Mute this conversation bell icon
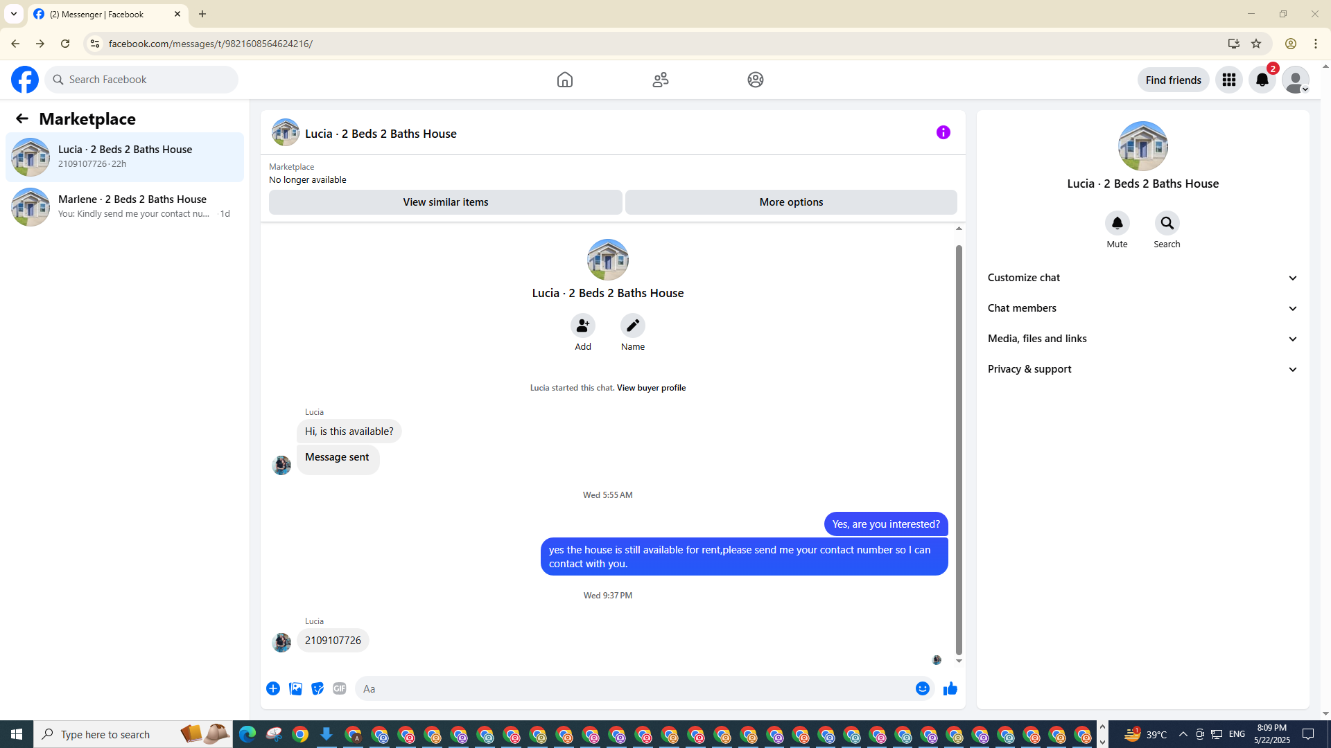 [x=1117, y=223]
